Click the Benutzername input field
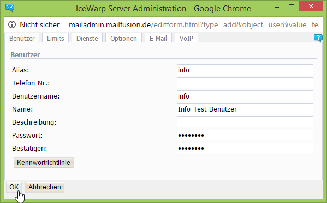The width and height of the screenshot is (327, 203). point(245,96)
